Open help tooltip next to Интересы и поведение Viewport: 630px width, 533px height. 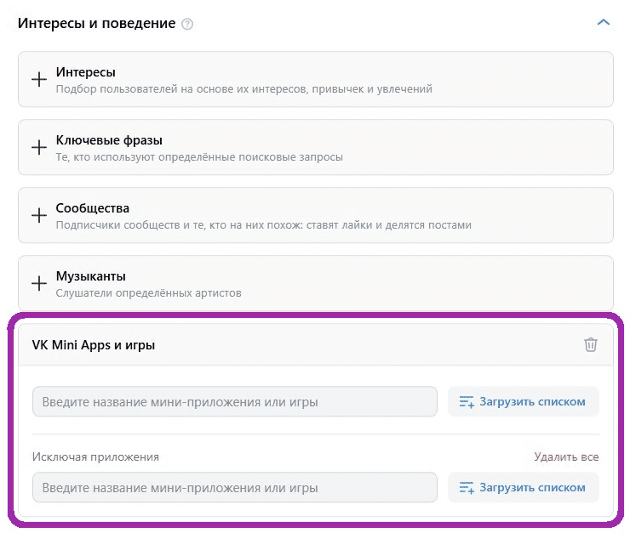pyautogui.click(x=187, y=24)
